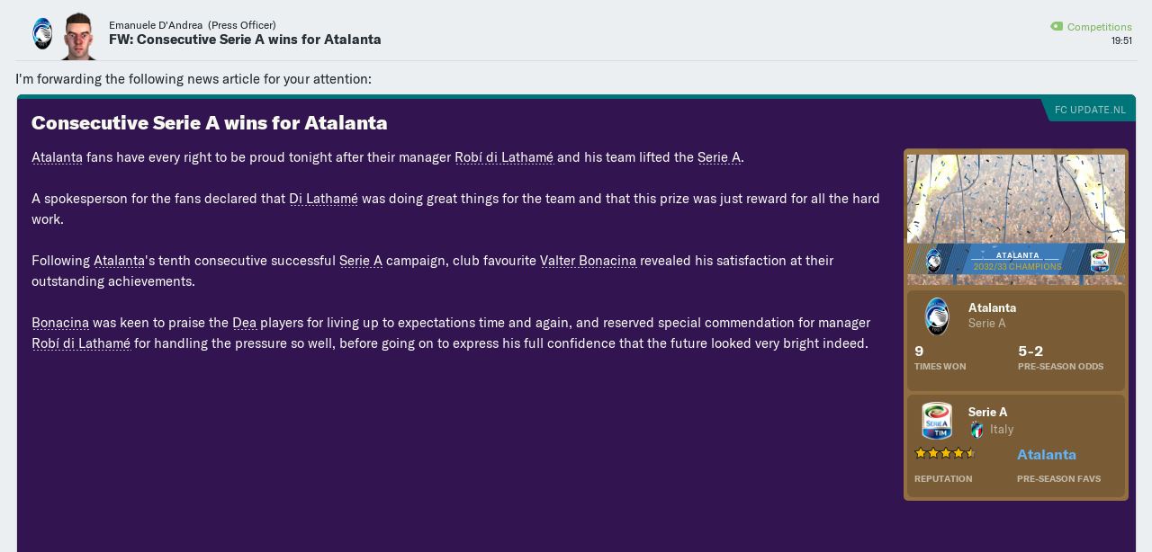Viewport: 1152px width, 552px height.
Task: Open the blue Atalanta pre-season favourites link
Action: click(1047, 455)
